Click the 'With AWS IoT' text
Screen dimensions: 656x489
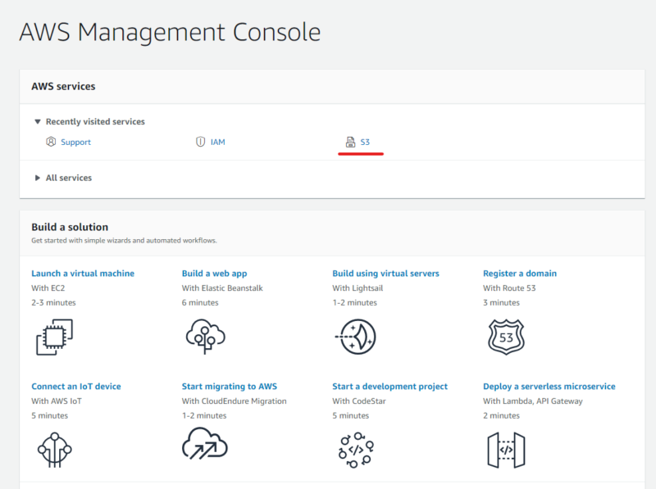[x=57, y=401]
